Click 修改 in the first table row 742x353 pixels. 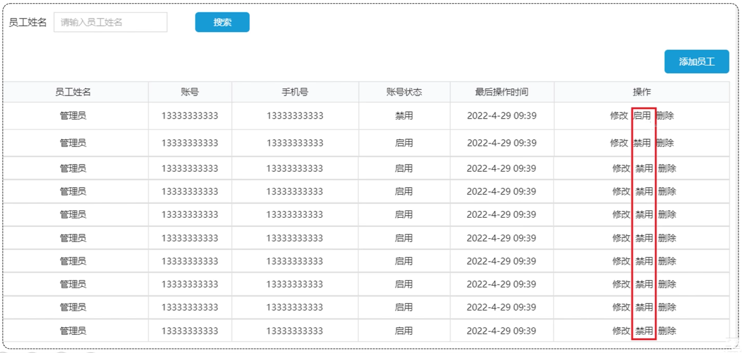pyautogui.click(x=619, y=116)
